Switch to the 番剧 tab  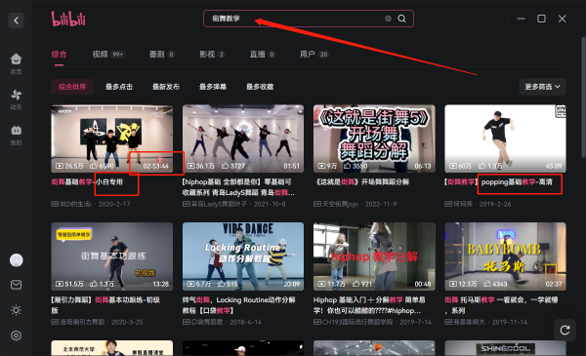(x=162, y=55)
